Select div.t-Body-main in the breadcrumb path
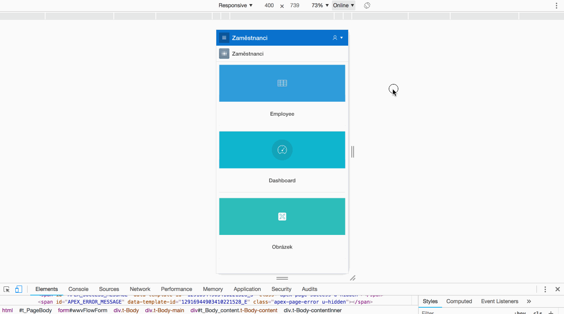 tap(164, 310)
